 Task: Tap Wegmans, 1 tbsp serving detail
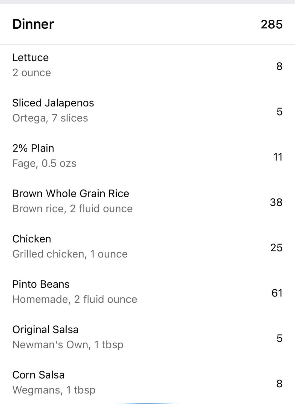54,390
